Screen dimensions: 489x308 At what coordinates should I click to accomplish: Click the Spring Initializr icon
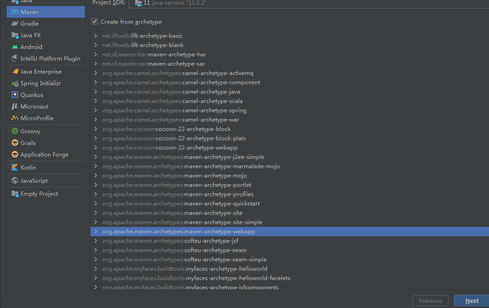pos(14,83)
